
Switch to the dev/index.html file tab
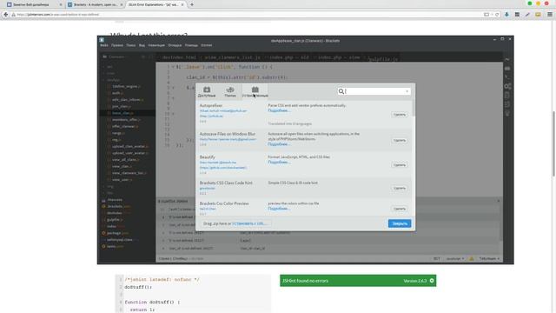(179, 57)
